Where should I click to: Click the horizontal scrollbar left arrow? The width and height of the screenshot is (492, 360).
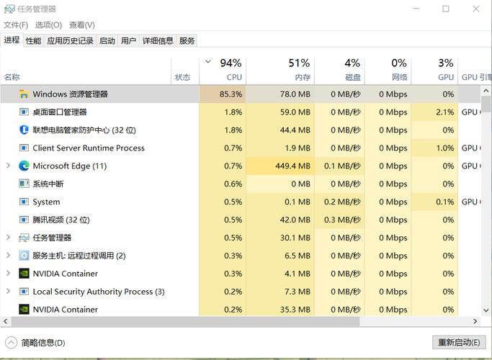pyautogui.click(x=5, y=321)
